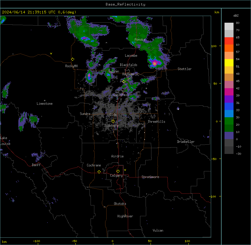Click the dBZ legend heading
The width and height of the screenshot is (251, 245).
(x=236, y=15)
